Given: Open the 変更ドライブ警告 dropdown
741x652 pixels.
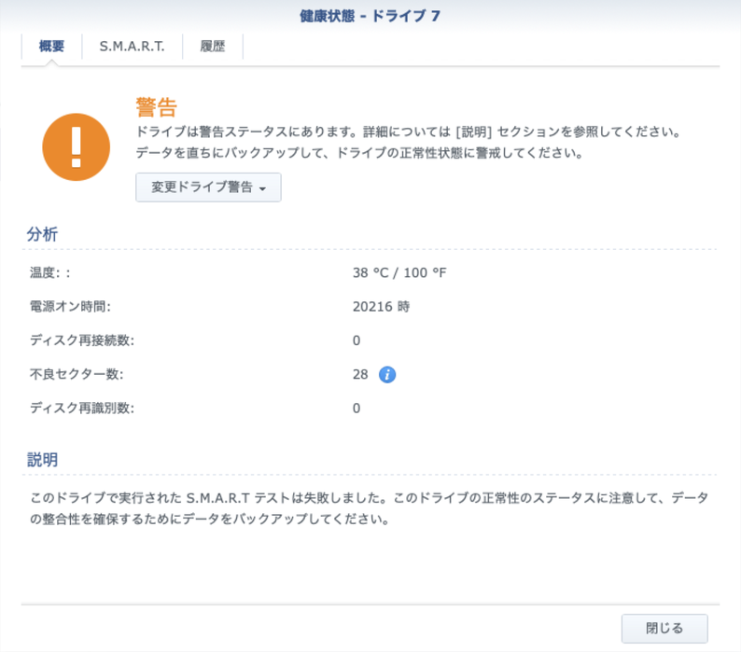Looking at the screenshot, I should tap(208, 187).
